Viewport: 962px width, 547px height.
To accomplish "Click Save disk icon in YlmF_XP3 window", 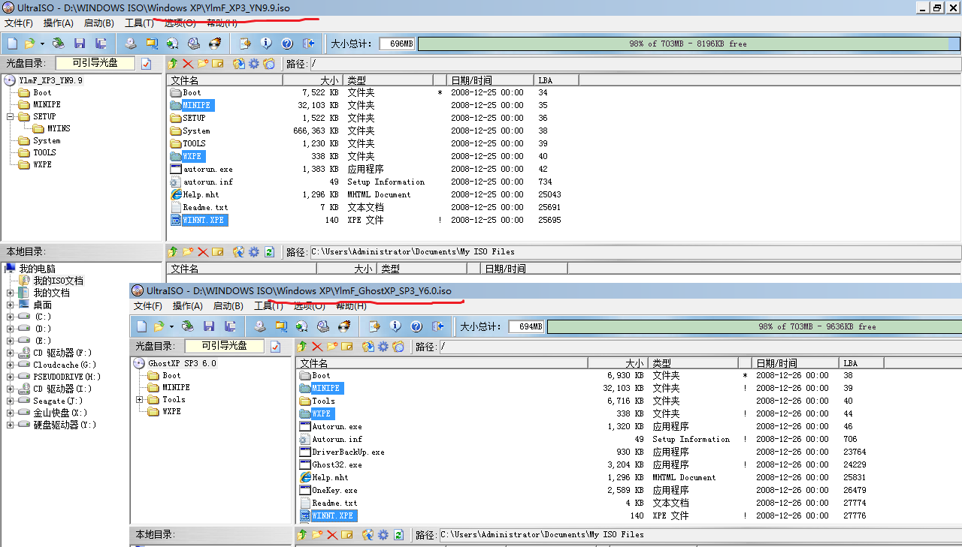I will click(x=79, y=44).
